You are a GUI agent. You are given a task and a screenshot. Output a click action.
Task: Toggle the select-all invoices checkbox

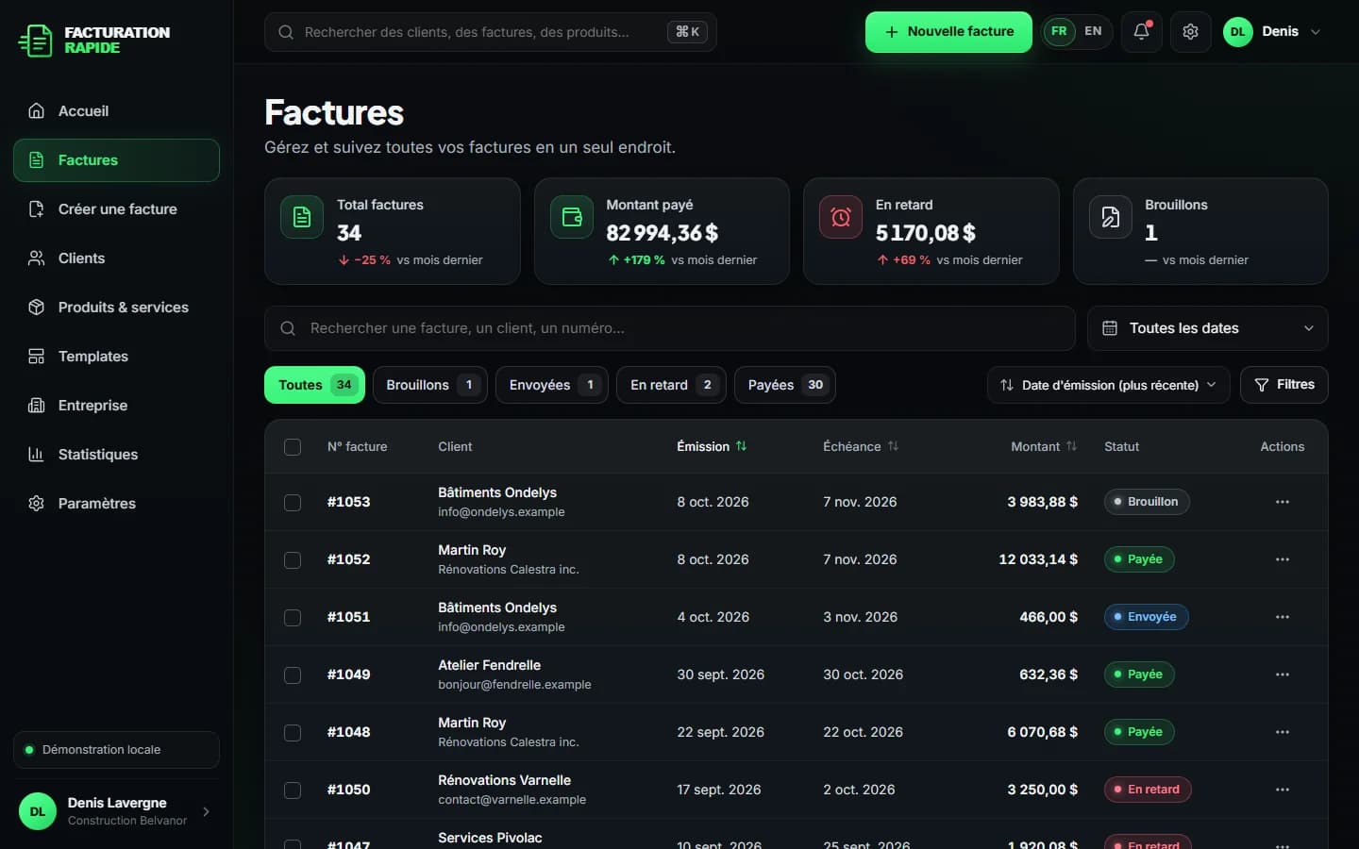tap(293, 447)
